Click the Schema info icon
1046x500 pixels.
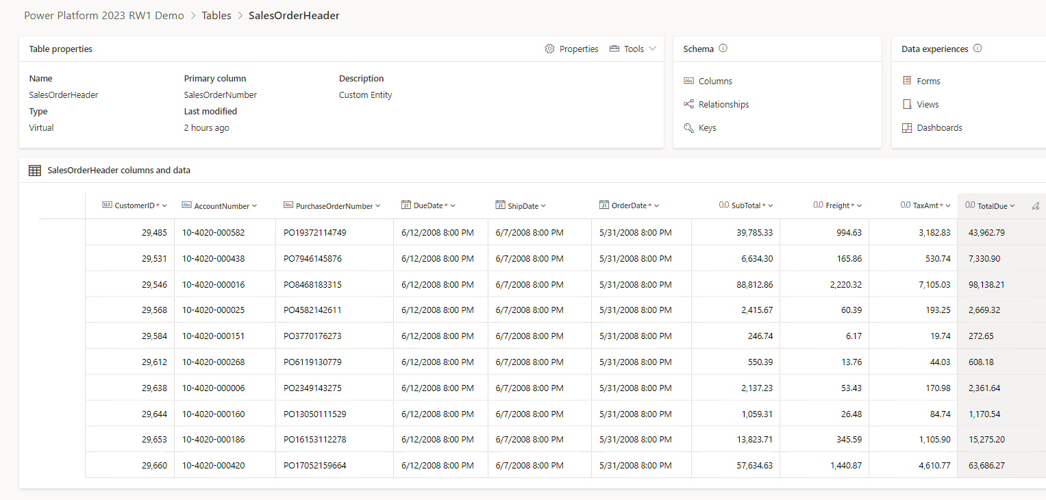point(723,49)
